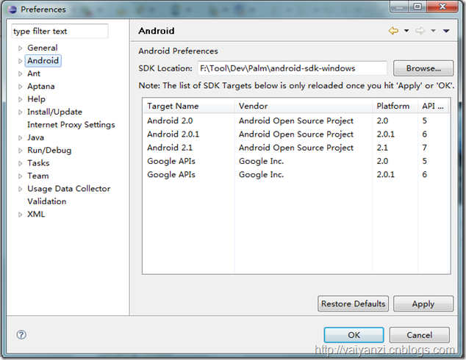Image resolution: width=466 pixels, height=360 pixels.
Task: Click the Browse... button
Action: [x=423, y=68]
